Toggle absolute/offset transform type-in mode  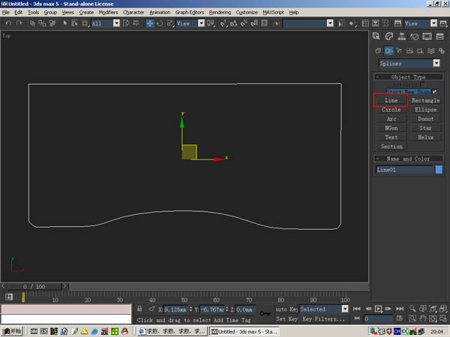tap(151, 309)
